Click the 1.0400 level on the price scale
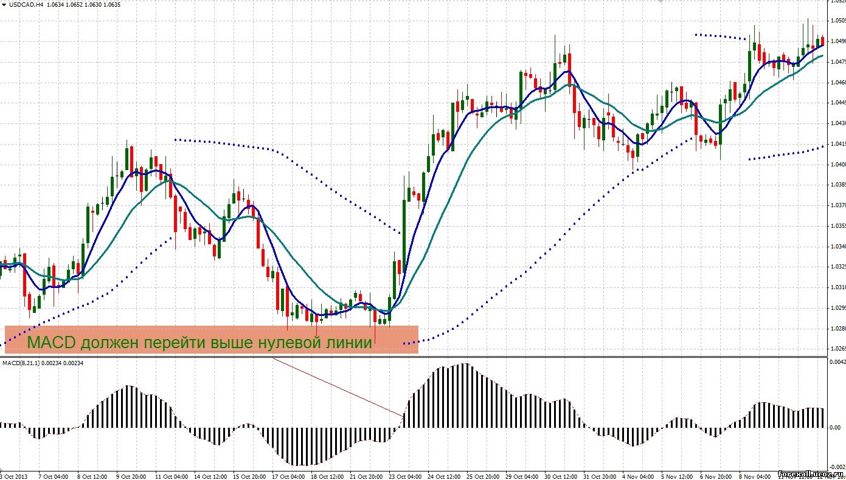Viewport: 846px width, 480px height. pyautogui.click(x=837, y=165)
